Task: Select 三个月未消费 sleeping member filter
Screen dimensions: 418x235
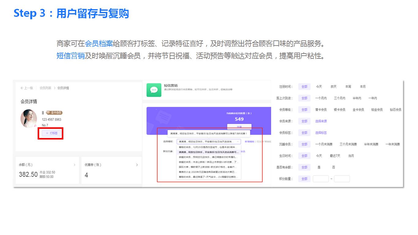Action: tap(348, 144)
